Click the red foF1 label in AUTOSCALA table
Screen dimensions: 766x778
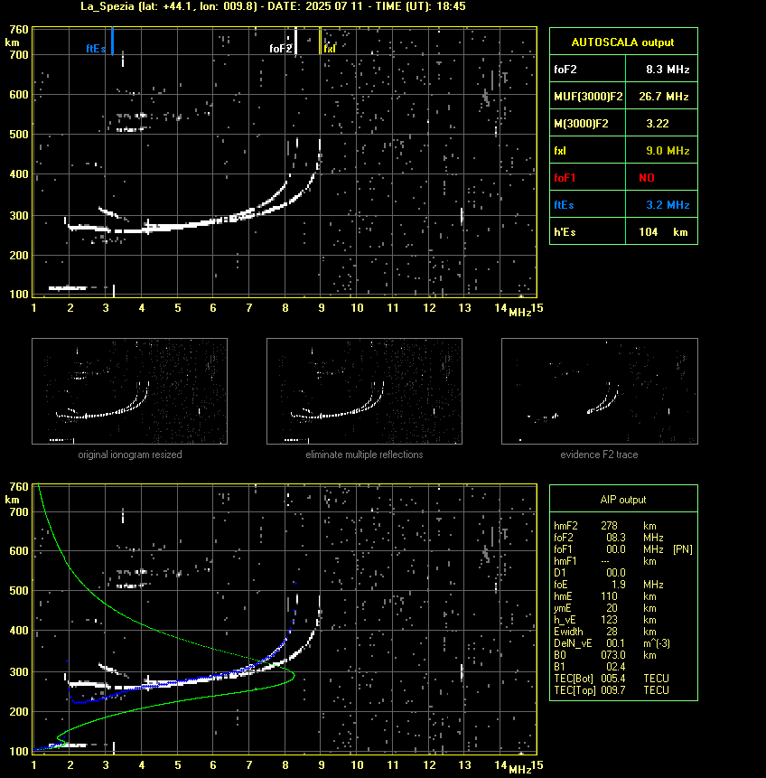pos(565,178)
